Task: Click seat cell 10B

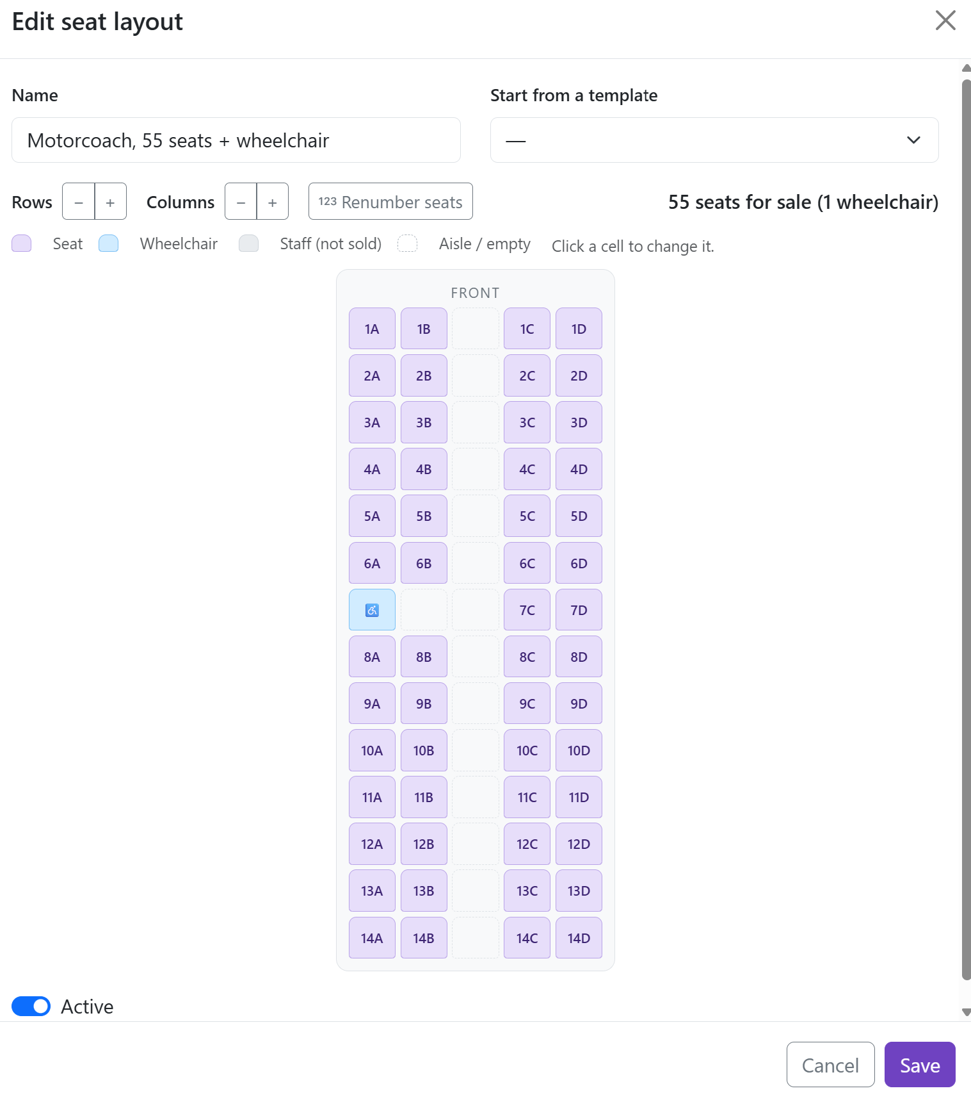Action: pyautogui.click(x=424, y=750)
